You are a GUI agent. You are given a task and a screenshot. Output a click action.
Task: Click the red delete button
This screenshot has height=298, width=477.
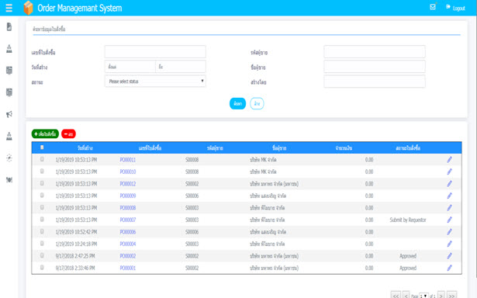[68, 134]
